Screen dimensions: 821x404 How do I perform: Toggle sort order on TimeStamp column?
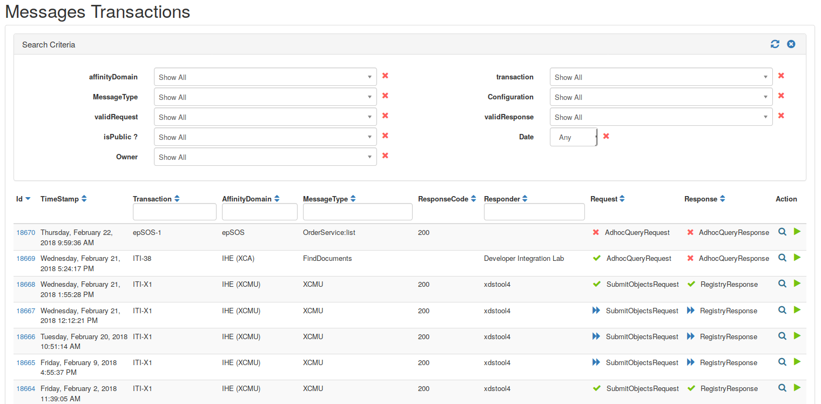[84, 199]
